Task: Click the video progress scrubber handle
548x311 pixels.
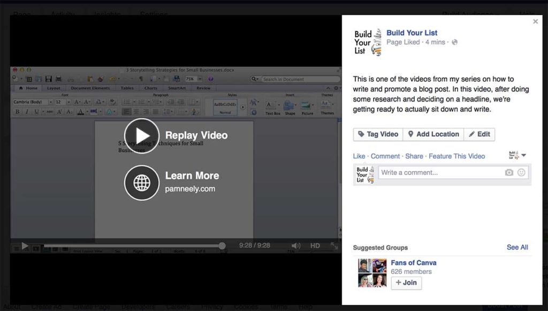Action: point(222,246)
